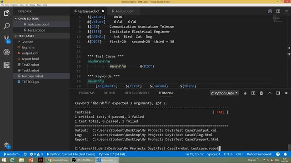Image resolution: width=291 pixels, height=163 pixels.
Task: Switch to Chrome window in taskbar
Action: (x=57, y=160)
